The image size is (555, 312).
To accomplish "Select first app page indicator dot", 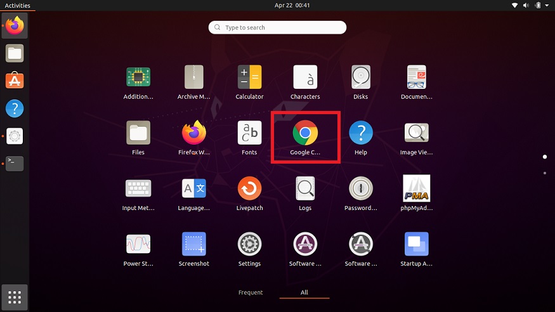I will tap(545, 157).
